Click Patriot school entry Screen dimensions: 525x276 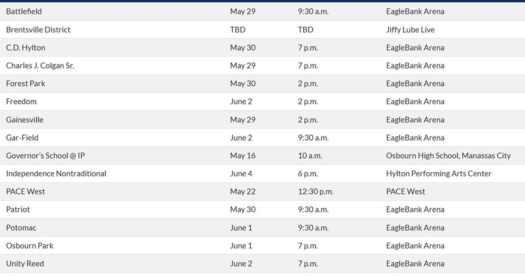[18, 209]
